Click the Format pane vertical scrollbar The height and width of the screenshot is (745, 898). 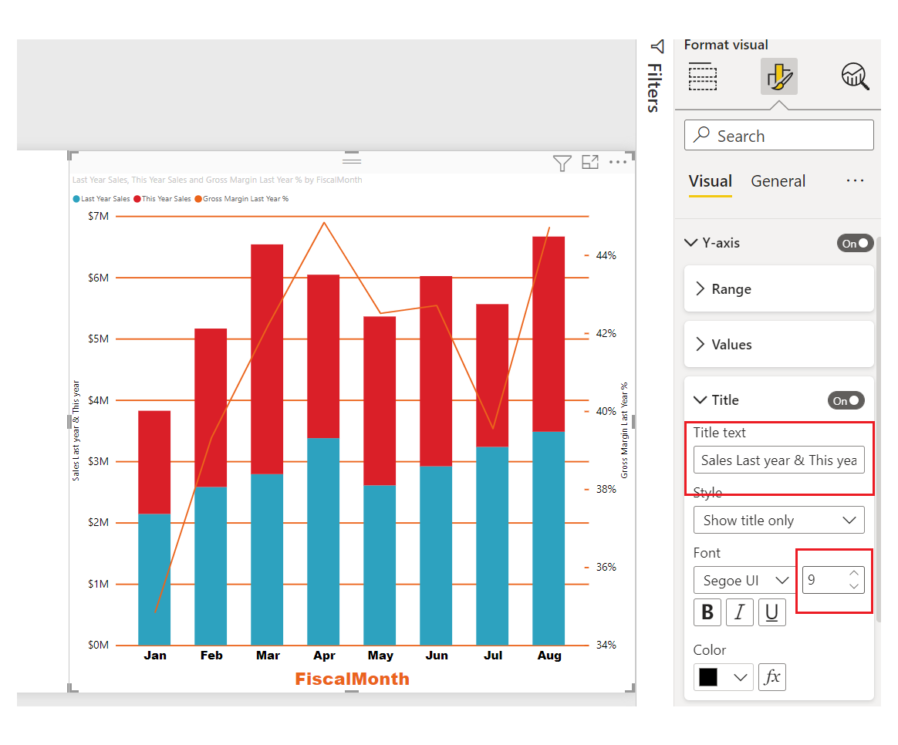pos(879,430)
